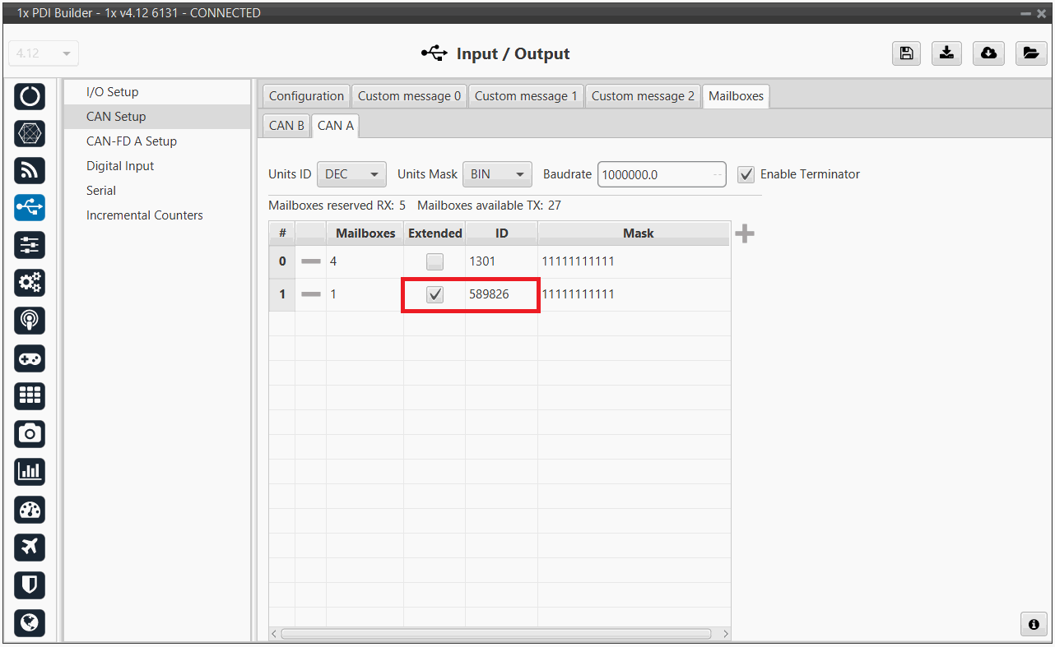Enable Extended checkbox for ID 1301
Image resolution: width=1055 pixels, height=647 pixels.
pos(435,262)
